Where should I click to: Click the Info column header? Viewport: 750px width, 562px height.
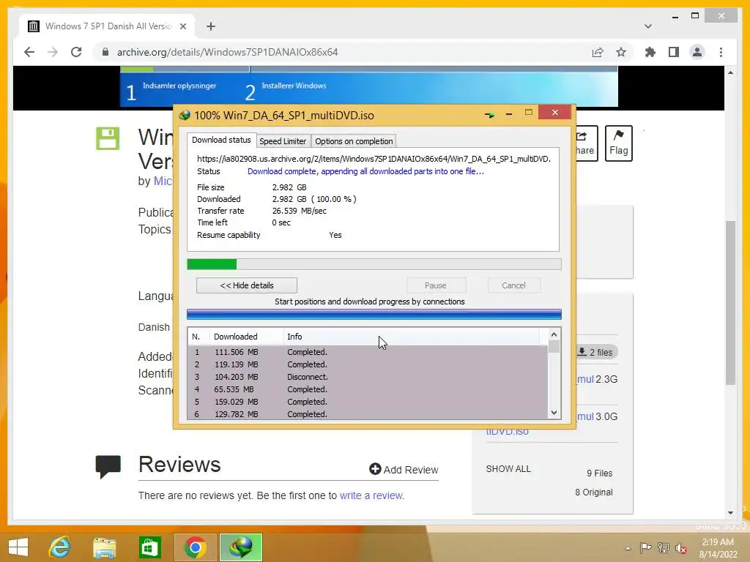pyautogui.click(x=412, y=337)
